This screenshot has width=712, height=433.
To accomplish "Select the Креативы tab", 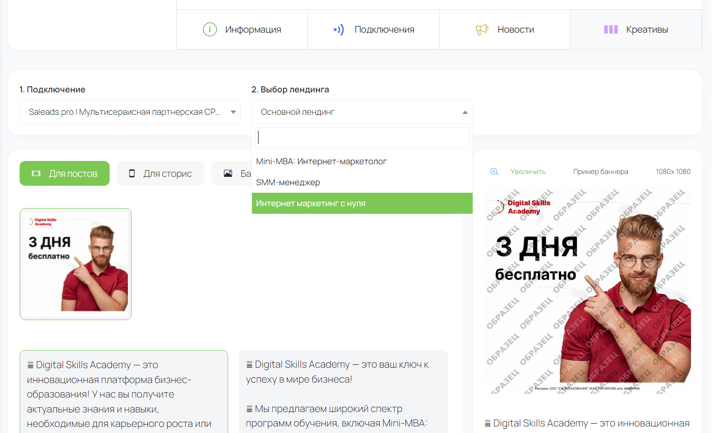I will coord(636,29).
